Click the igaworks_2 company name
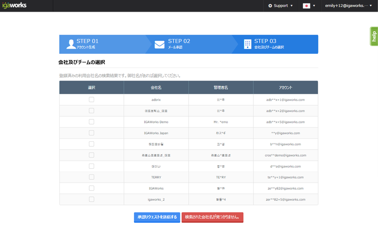378x226 pixels. 156,199
